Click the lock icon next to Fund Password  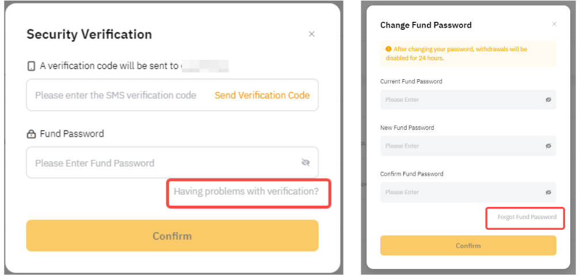pyautogui.click(x=31, y=134)
